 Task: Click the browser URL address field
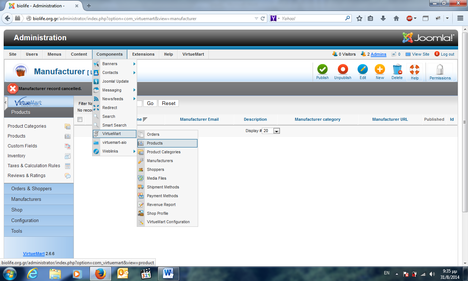[143, 18]
